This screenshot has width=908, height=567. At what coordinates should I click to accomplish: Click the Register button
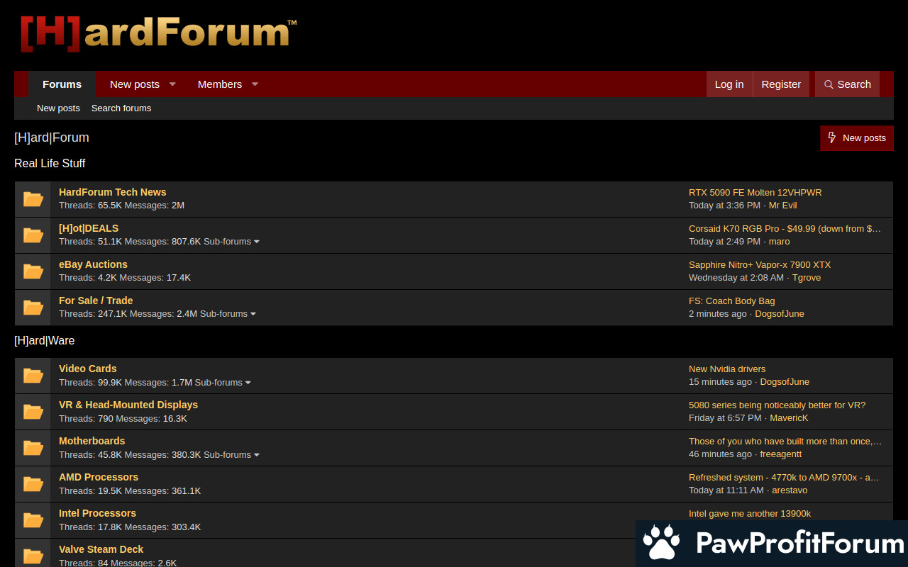[781, 84]
